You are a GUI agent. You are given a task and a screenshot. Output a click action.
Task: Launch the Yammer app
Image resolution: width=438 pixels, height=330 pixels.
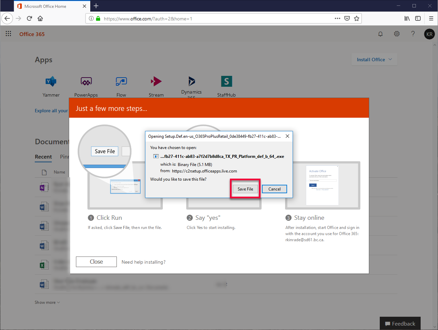51,86
